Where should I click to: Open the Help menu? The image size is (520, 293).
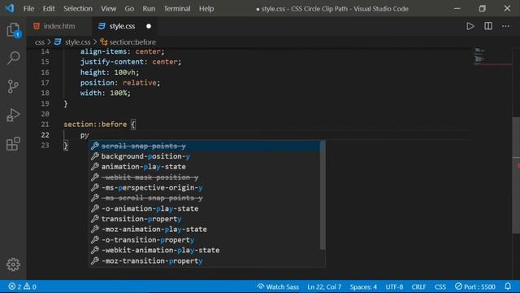206,9
